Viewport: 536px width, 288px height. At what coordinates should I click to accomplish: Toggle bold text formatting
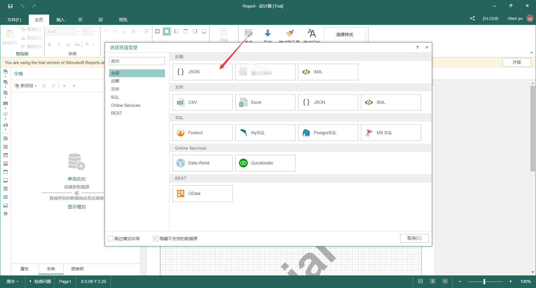pyautogui.click(x=49, y=44)
